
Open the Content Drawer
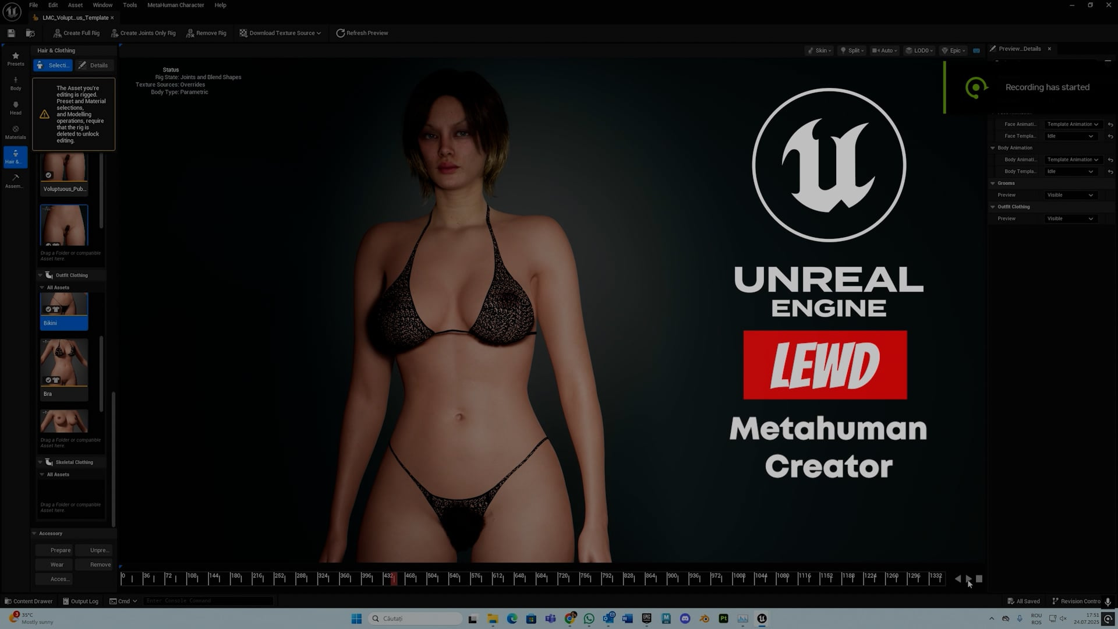(x=29, y=601)
